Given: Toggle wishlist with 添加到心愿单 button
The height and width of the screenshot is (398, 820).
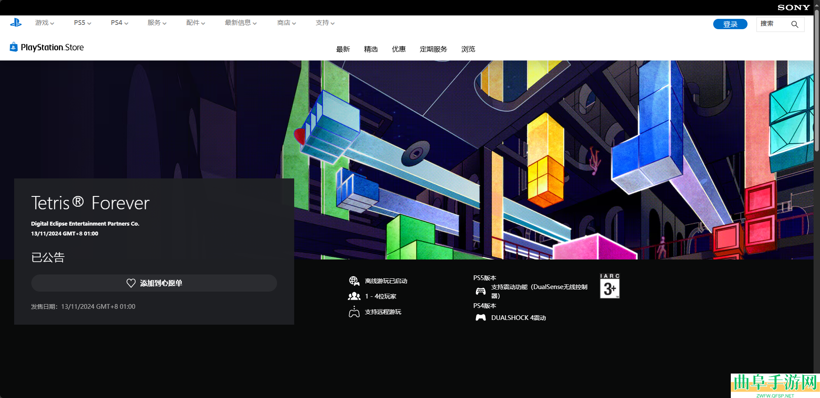Looking at the screenshot, I should [154, 283].
